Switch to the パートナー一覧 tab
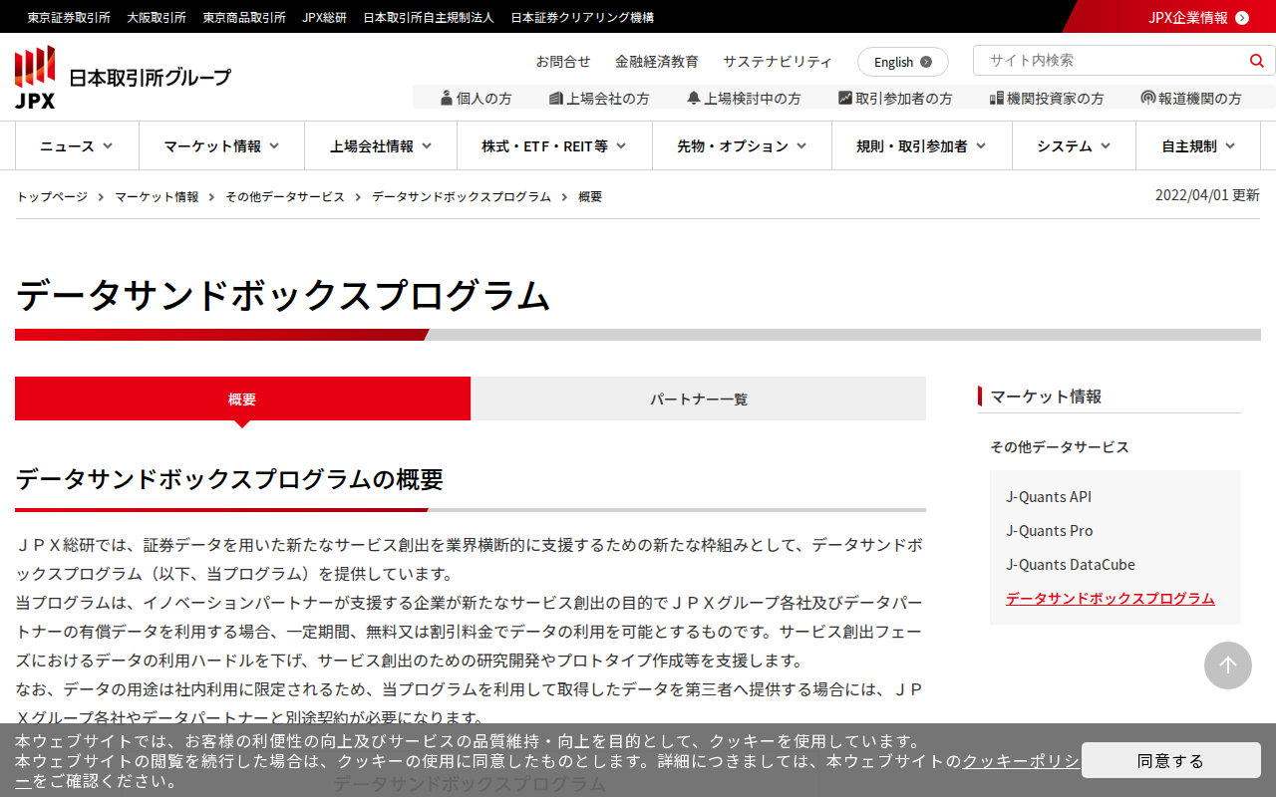Viewport: 1276px width, 797px height. click(699, 398)
